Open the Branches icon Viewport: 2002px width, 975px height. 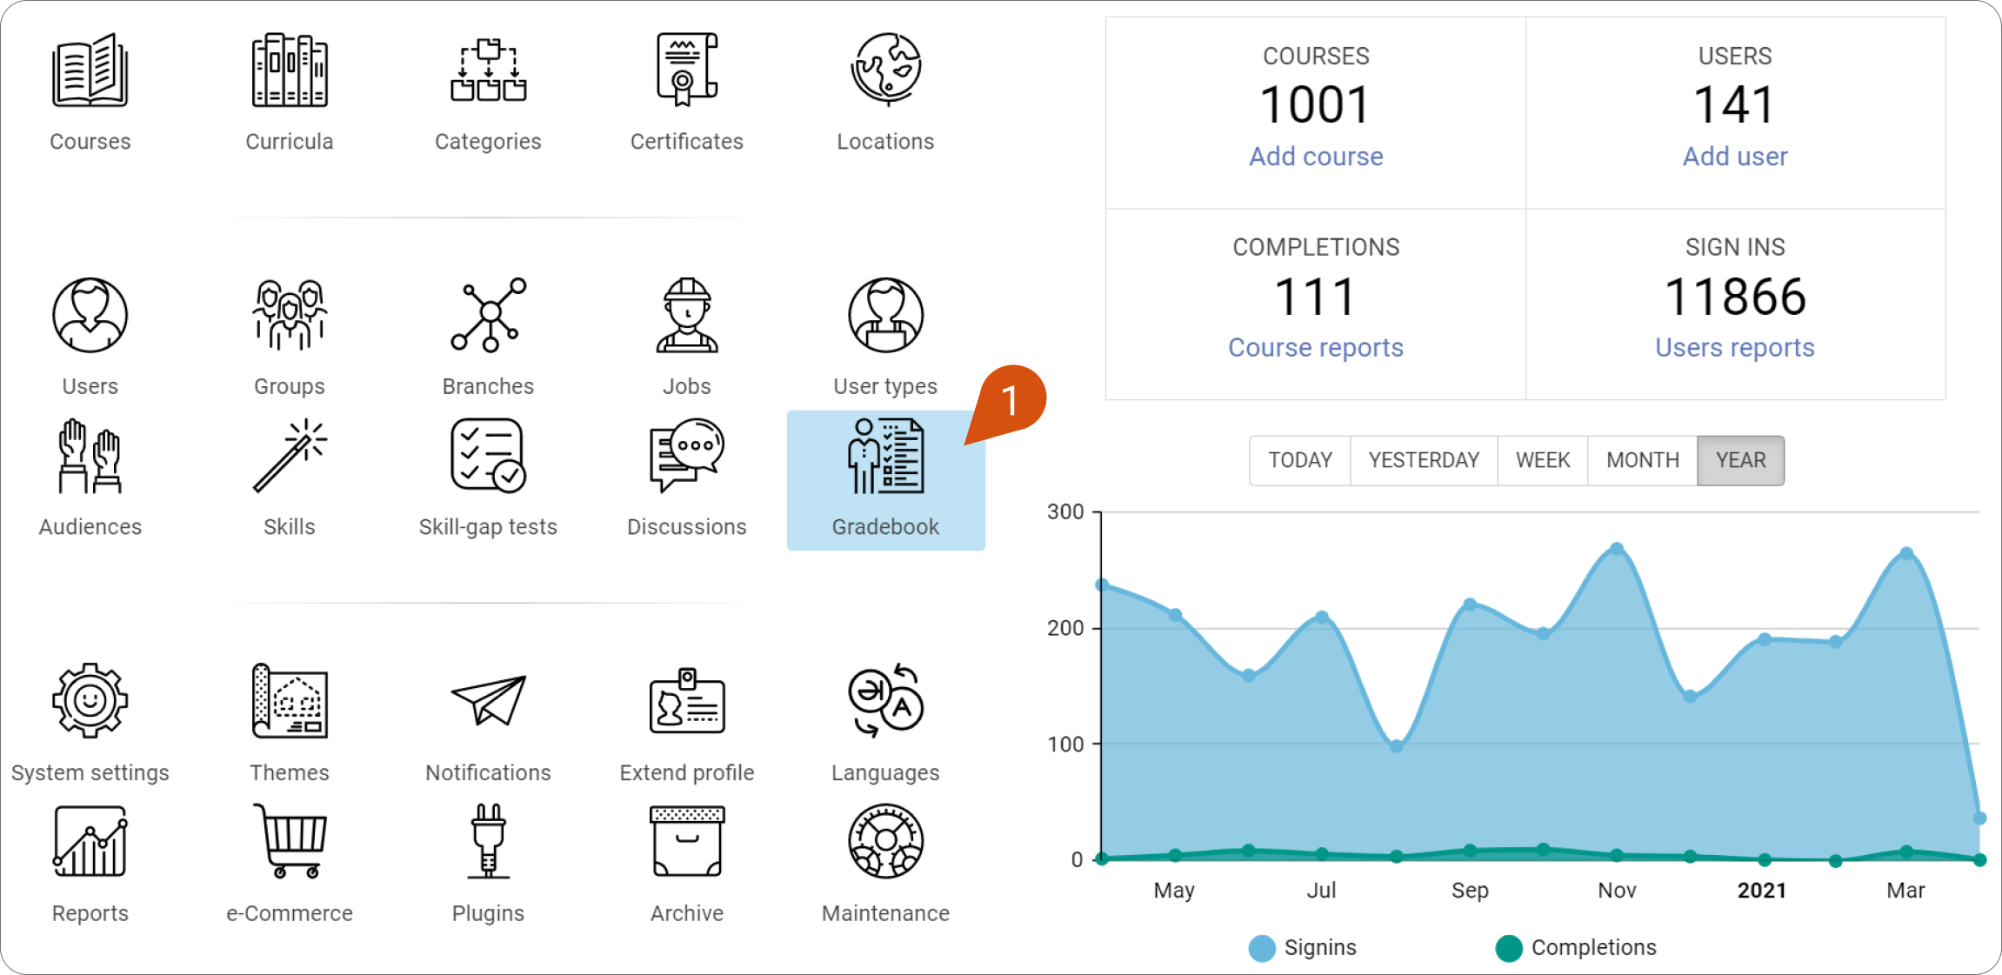488,315
